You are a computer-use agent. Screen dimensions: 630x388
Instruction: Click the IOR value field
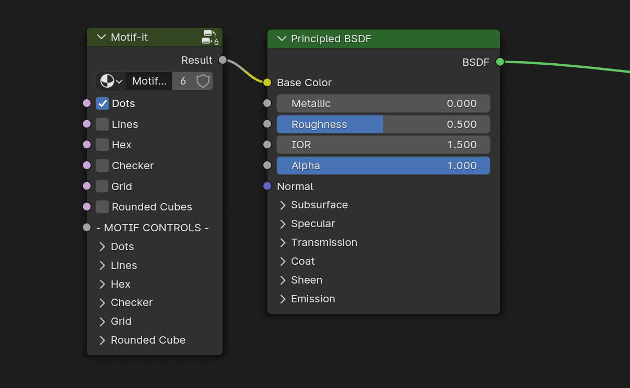[383, 145]
